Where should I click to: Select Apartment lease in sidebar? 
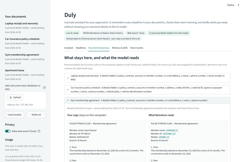15,70
